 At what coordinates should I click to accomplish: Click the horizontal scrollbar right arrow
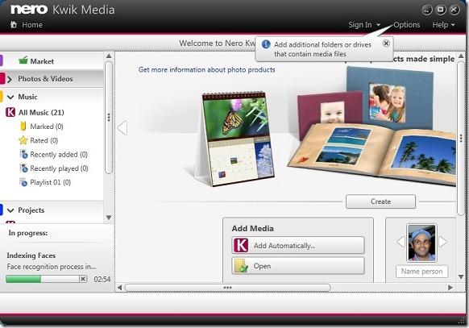(450, 288)
